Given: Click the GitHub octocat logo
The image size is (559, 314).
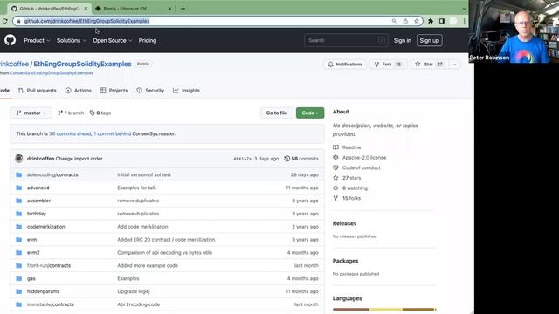Looking at the screenshot, I should (10, 40).
